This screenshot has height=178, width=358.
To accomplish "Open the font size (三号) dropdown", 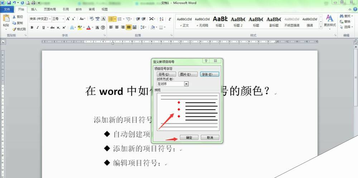I will 63,19.
